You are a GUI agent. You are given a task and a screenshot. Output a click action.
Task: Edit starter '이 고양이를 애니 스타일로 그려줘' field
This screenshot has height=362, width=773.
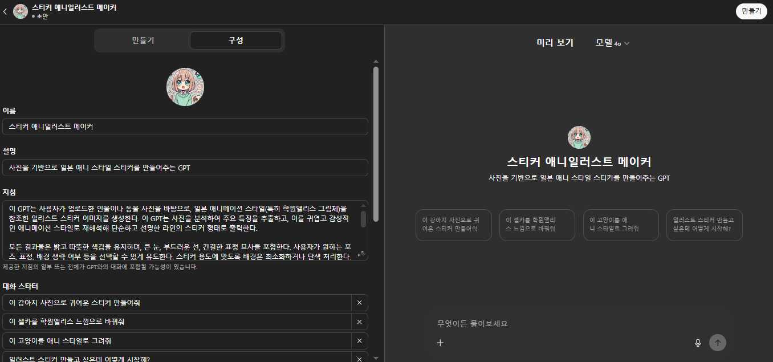[177, 341]
